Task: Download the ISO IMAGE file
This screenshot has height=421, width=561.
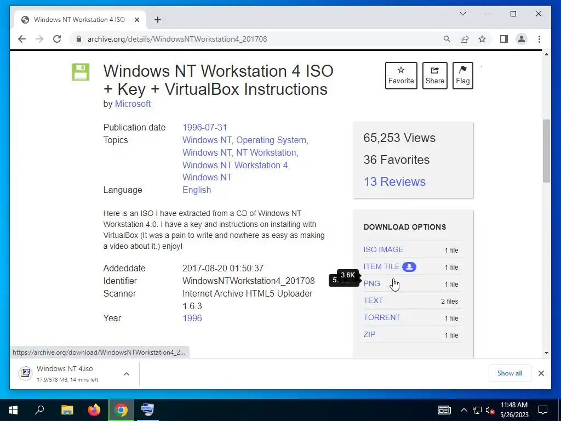Action: [383, 249]
